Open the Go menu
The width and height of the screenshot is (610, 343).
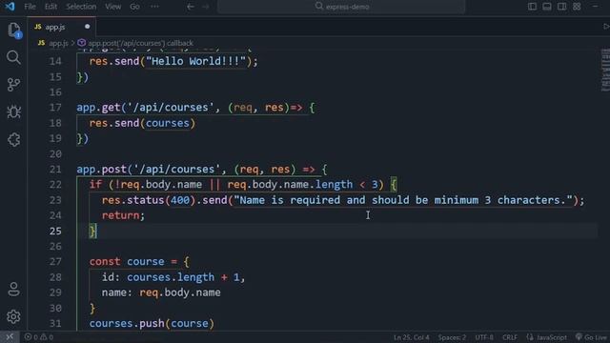[134, 7]
